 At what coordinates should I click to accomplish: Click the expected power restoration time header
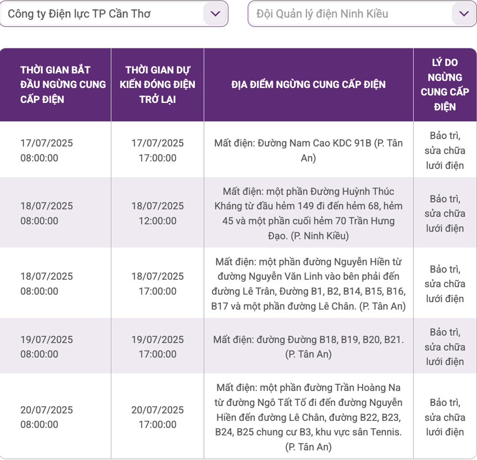click(157, 85)
